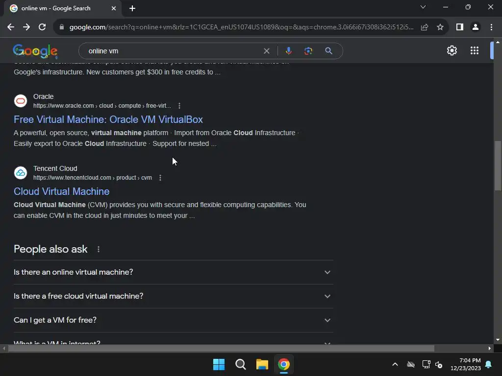Focus the 'online vm' search field
The height and width of the screenshot is (376, 502).
[x=173, y=51]
